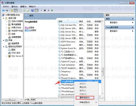This screenshot has width=136, height=106.
Task: Click the services list vertical scrollbar thumb
Action: click(x=102, y=72)
